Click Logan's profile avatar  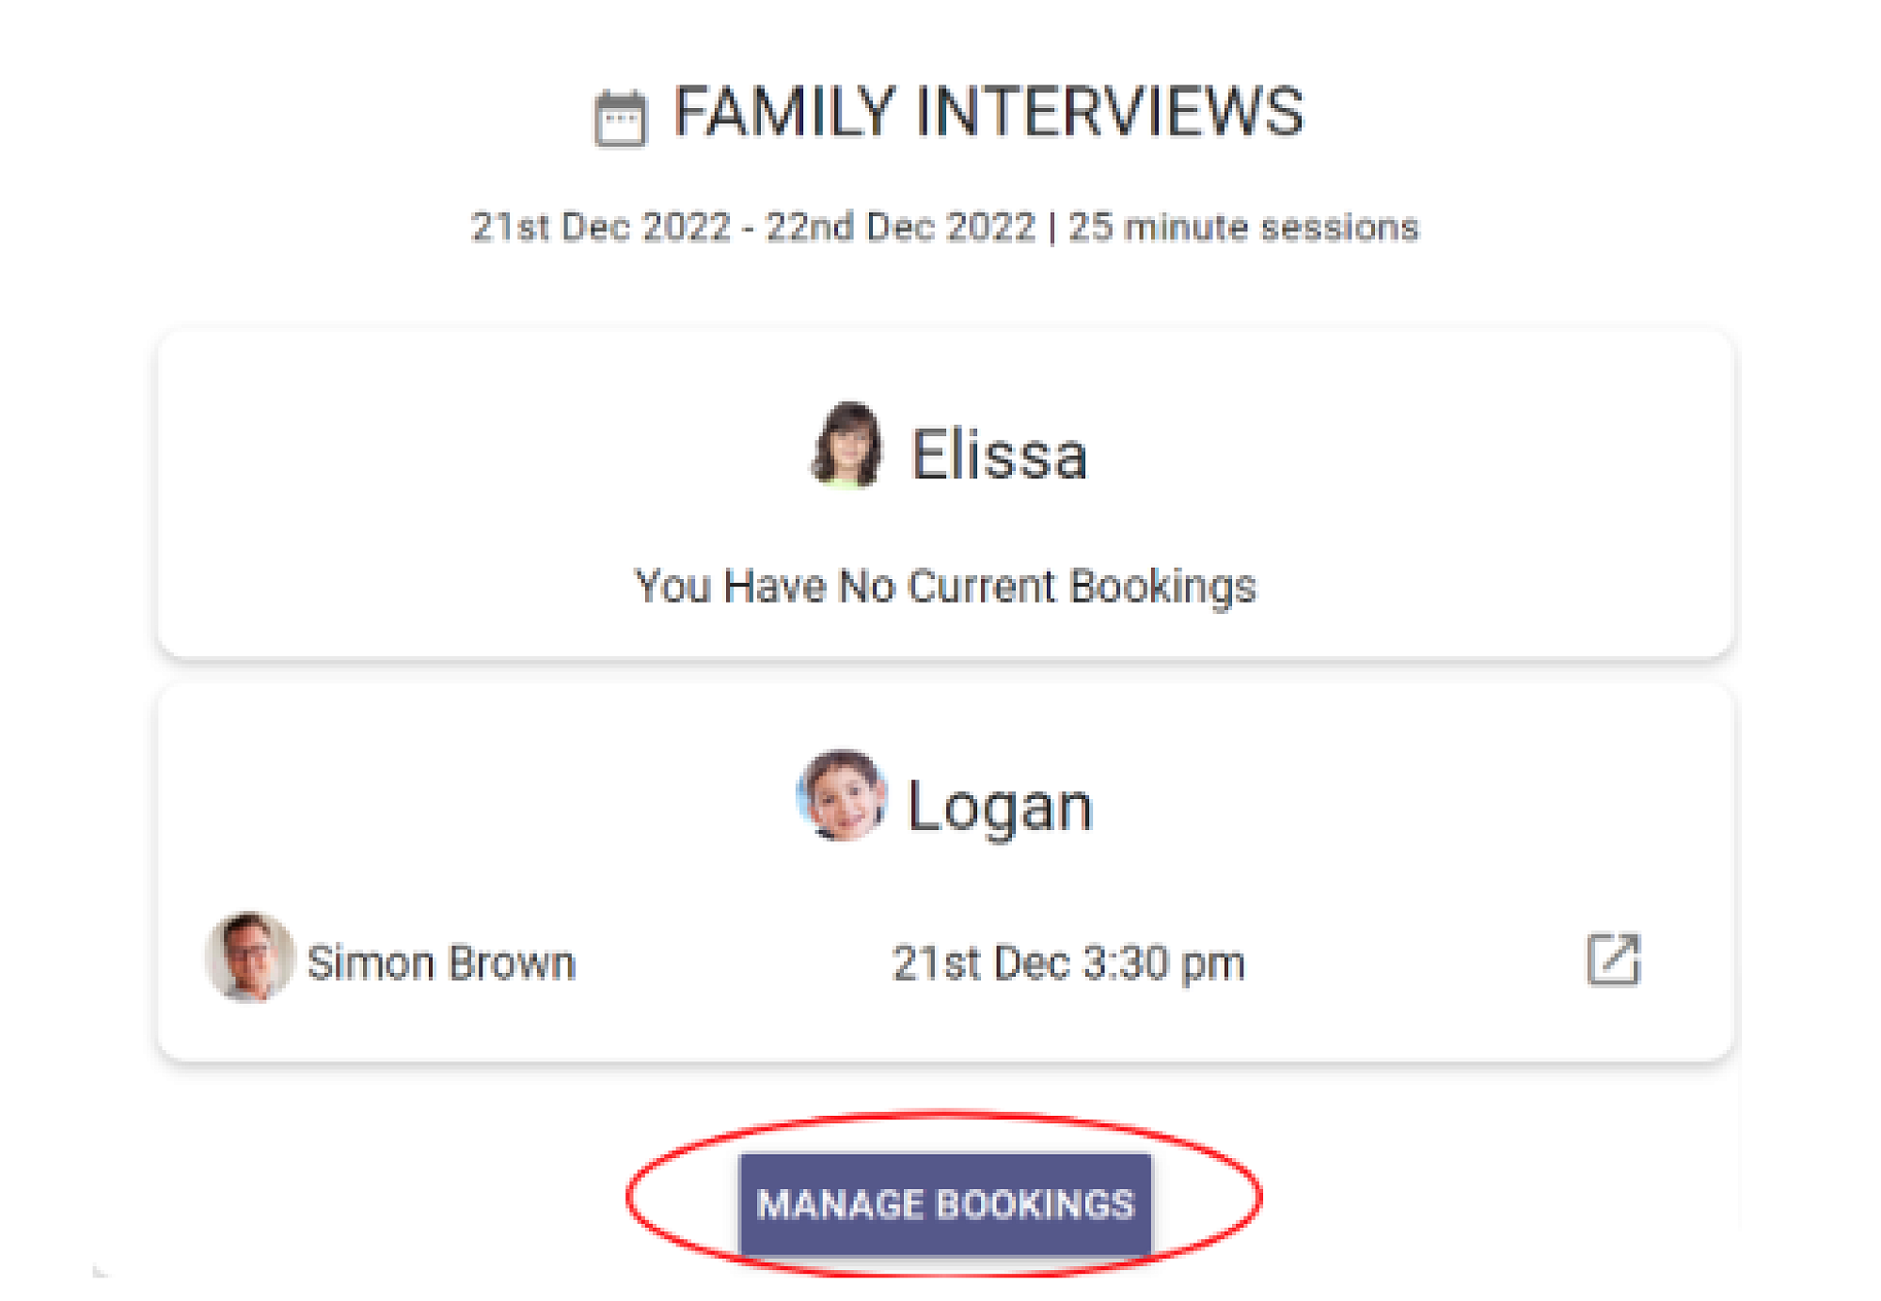(x=843, y=796)
